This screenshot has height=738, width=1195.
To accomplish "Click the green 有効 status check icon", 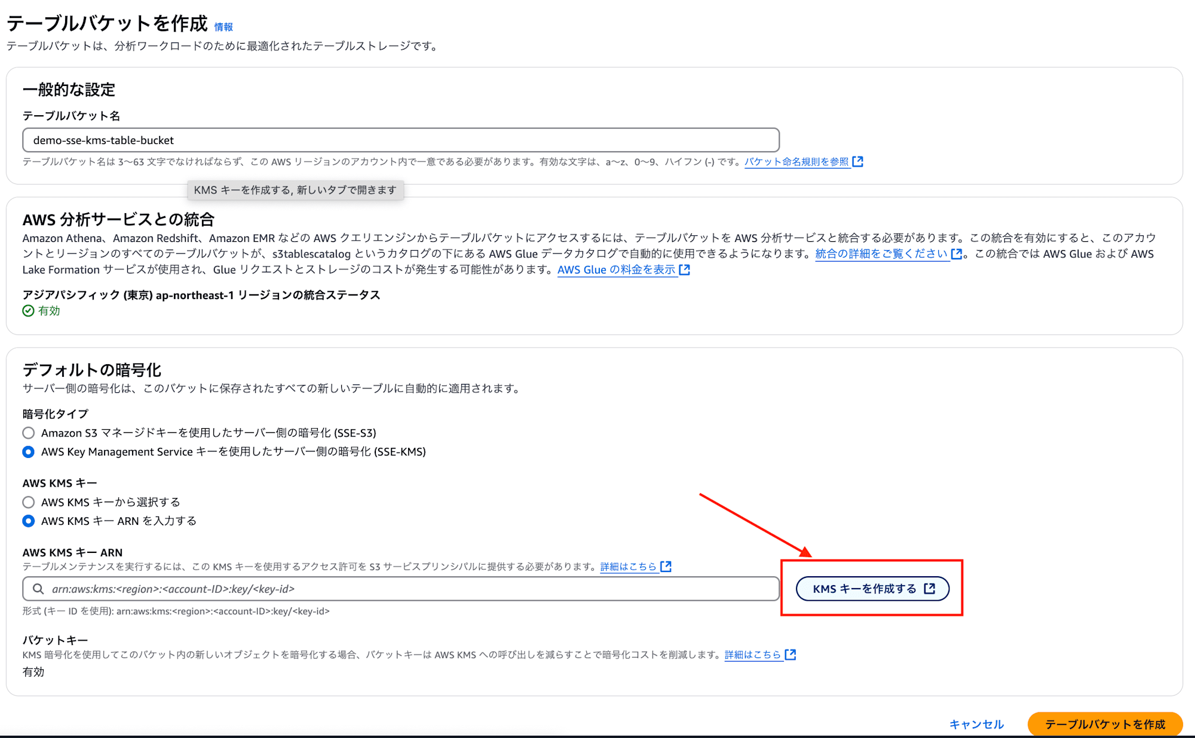I will coord(28,310).
